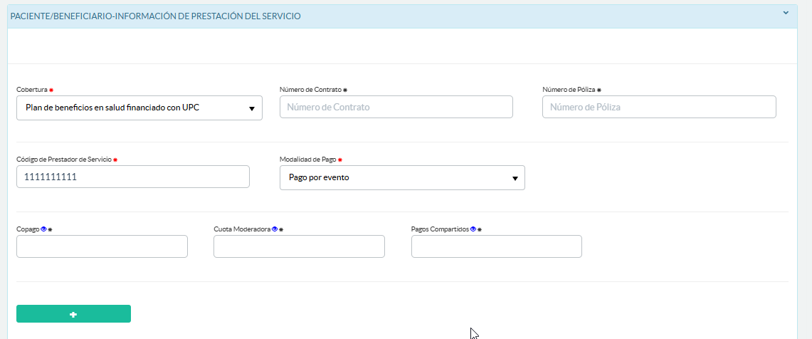Click the Pagos Compartidos info eye icon
812x339 pixels.
coord(473,229)
